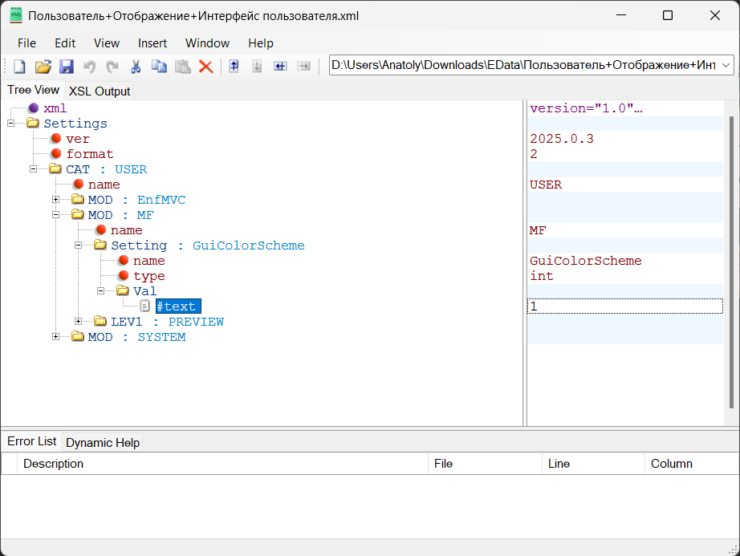Click the folder icon of Setting : GuiColorScheme
The image size is (740, 556).
point(100,245)
